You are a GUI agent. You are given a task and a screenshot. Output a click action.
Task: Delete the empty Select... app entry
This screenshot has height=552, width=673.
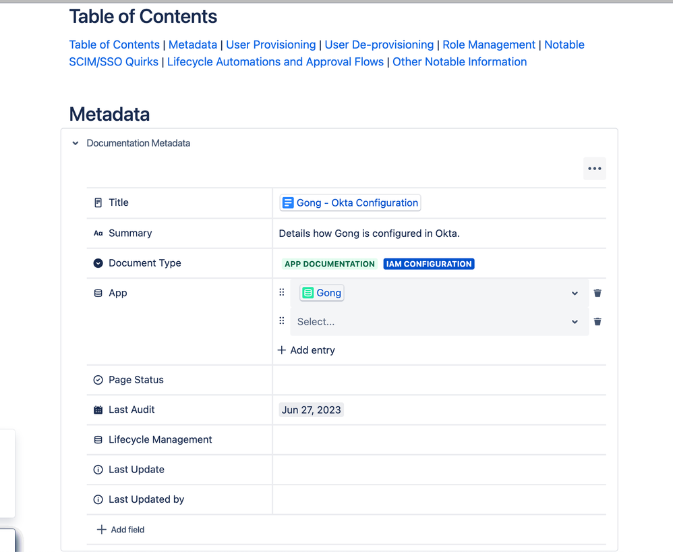click(597, 321)
